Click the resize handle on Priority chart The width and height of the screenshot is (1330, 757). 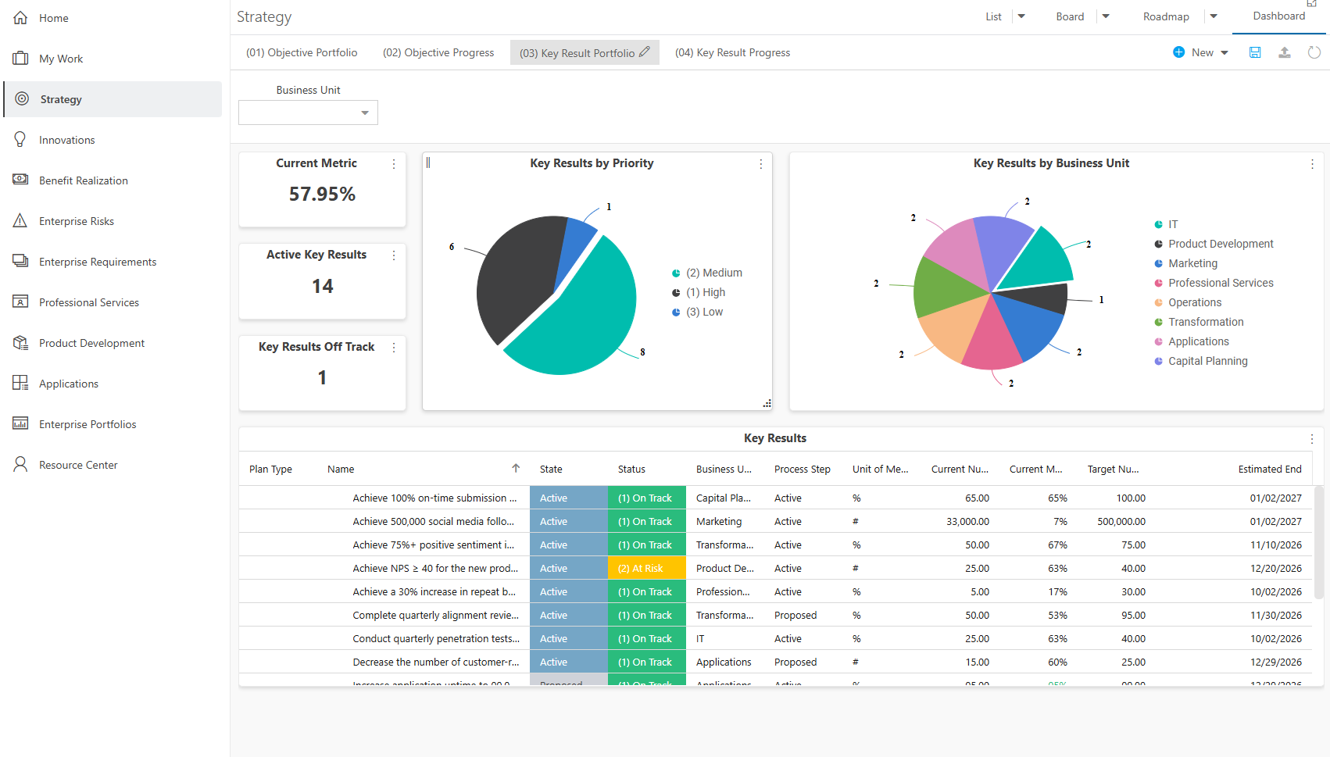[767, 404]
